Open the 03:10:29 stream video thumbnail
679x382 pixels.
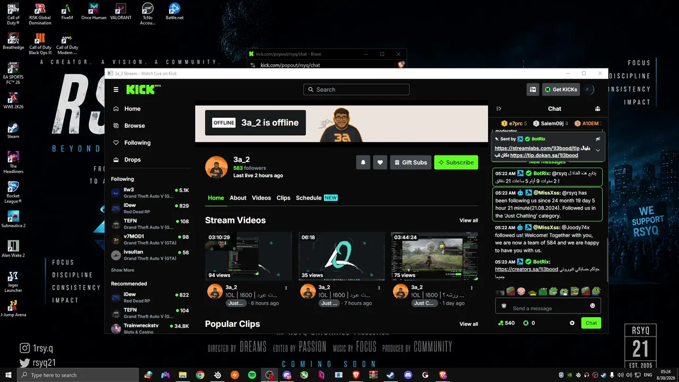pos(248,256)
